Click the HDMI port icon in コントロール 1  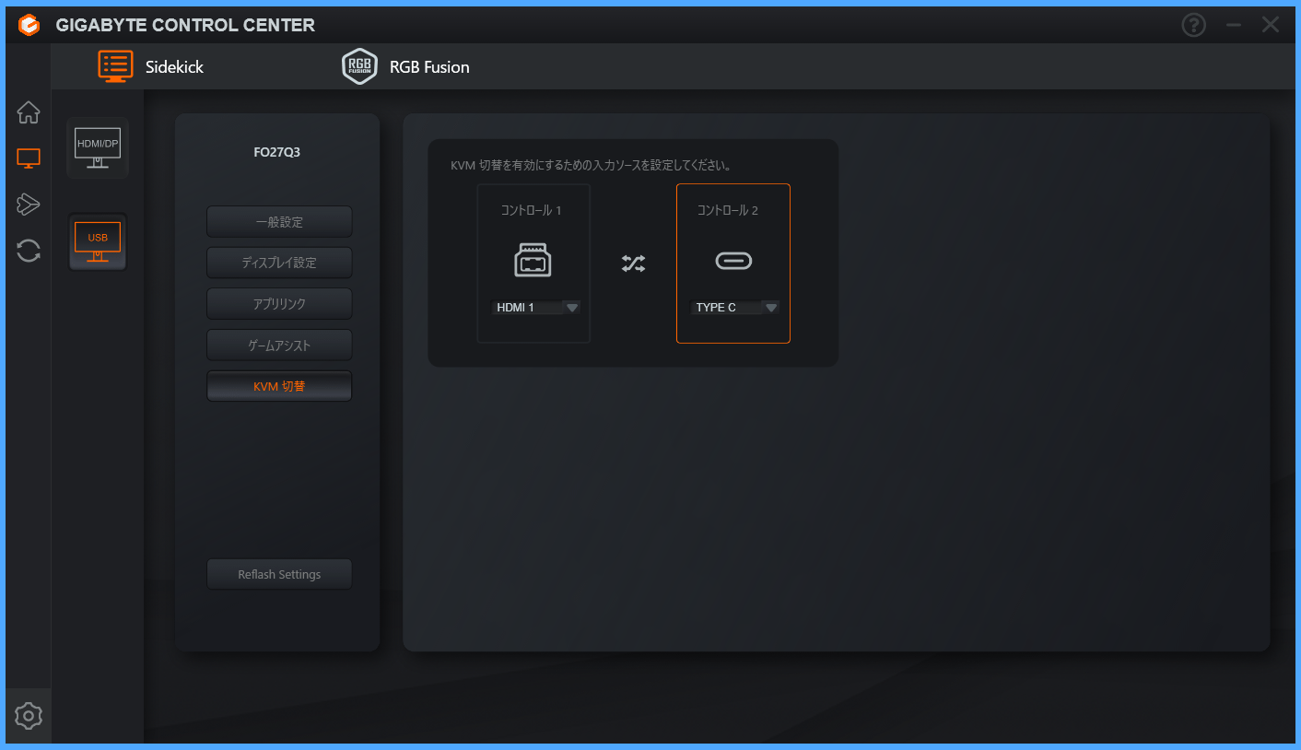click(x=533, y=261)
